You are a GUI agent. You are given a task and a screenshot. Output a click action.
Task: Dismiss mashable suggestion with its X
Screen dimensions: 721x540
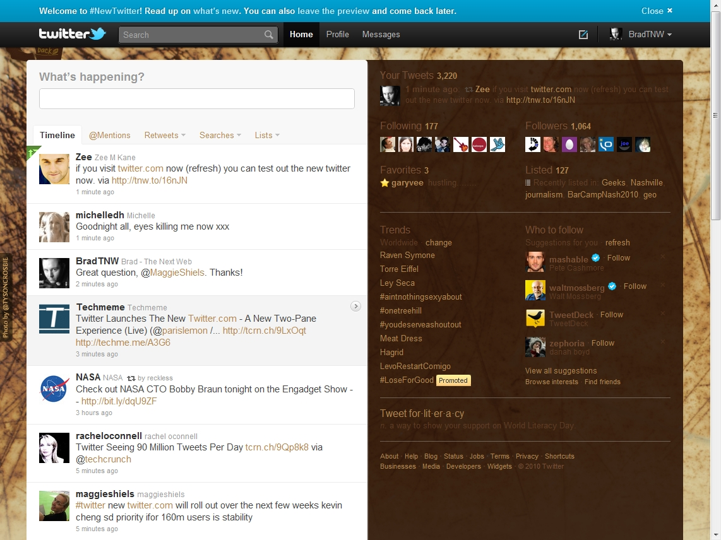663,257
